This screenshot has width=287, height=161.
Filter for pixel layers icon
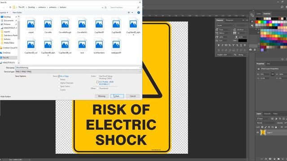point(272,119)
